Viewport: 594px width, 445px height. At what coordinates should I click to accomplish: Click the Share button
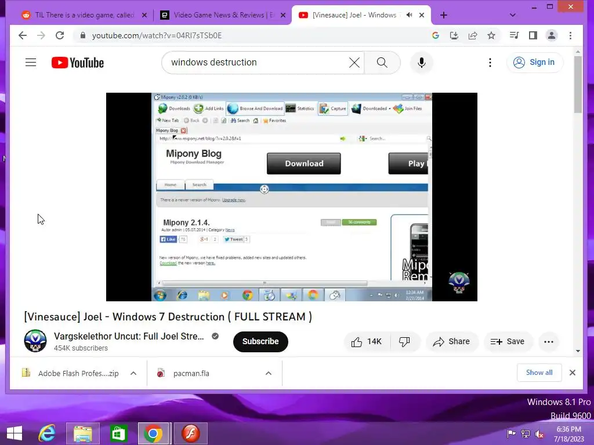pyautogui.click(x=451, y=342)
